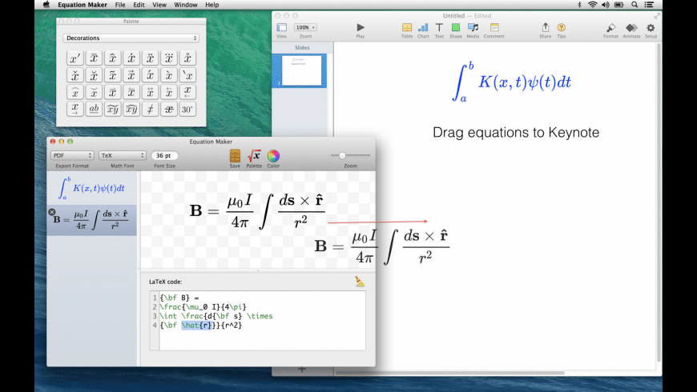
Task: Enter Keynote full screen mode
Action: click(657, 15)
